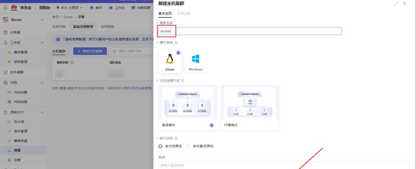This screenshot has height=169, width=416.
Task: Click the help icon next to 执行主机
Action: tap(176, 138)
